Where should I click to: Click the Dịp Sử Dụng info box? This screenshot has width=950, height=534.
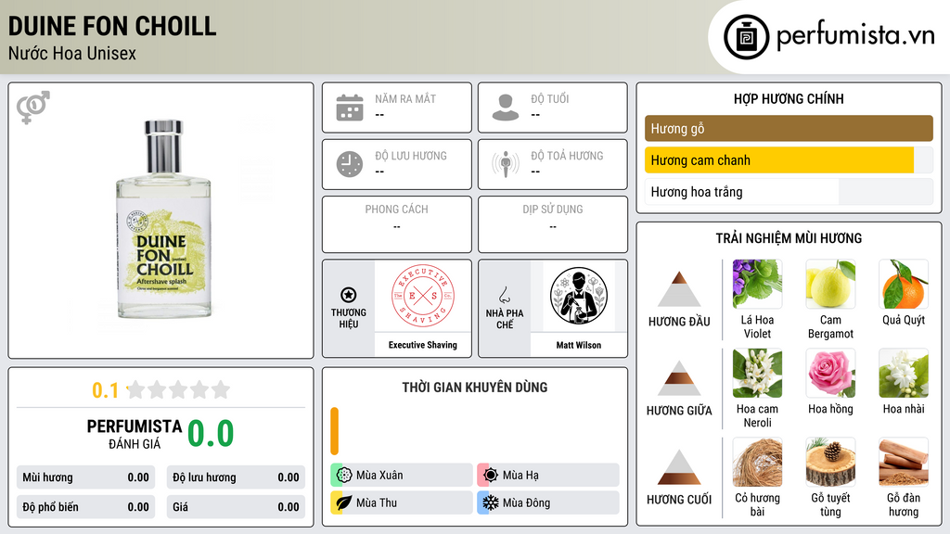553,224
